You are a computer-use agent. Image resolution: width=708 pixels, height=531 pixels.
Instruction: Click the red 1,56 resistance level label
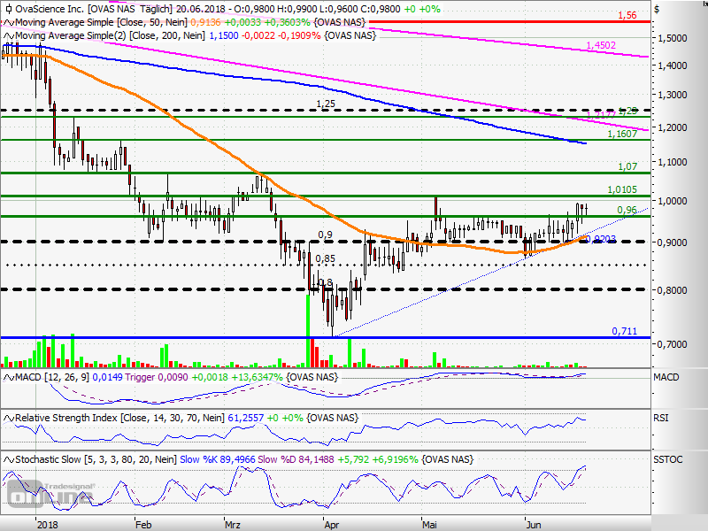click(x=627, y=15)
